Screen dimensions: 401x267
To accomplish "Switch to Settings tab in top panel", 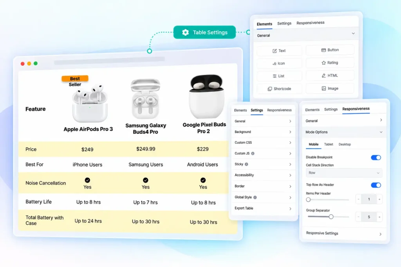I will point(284,23).
